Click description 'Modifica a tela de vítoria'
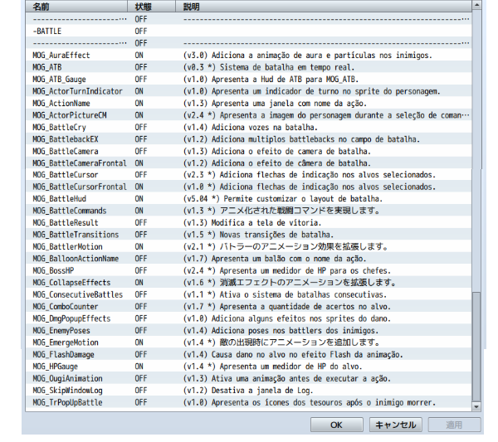The height and width of the screenshot is (442, 498). click(x=266, y=223)
